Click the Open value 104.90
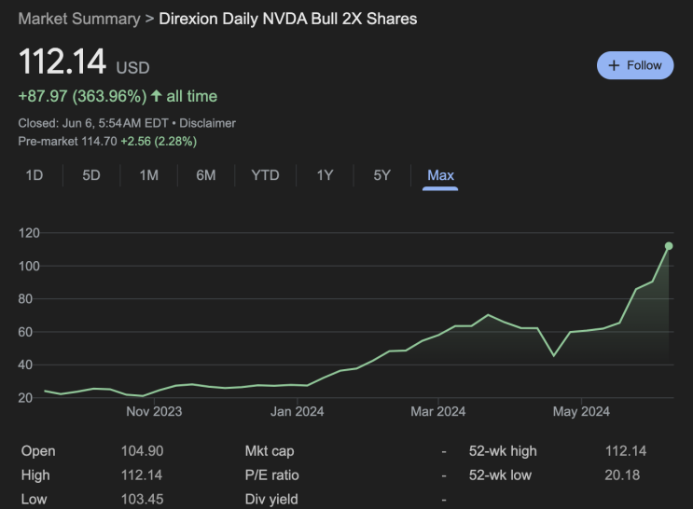693x509 pixels. click(143, 451)
